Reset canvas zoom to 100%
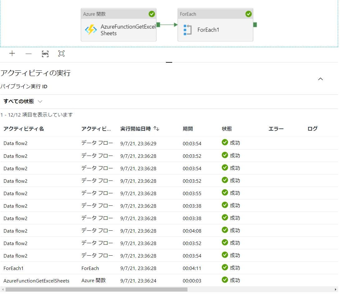340x294 pixels. point(45,54)
